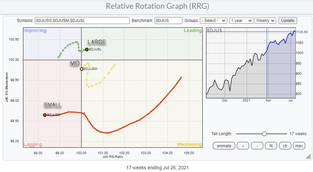
Task: Click the green $DJUSL large-cap marker
Action: tap(87, 49)
